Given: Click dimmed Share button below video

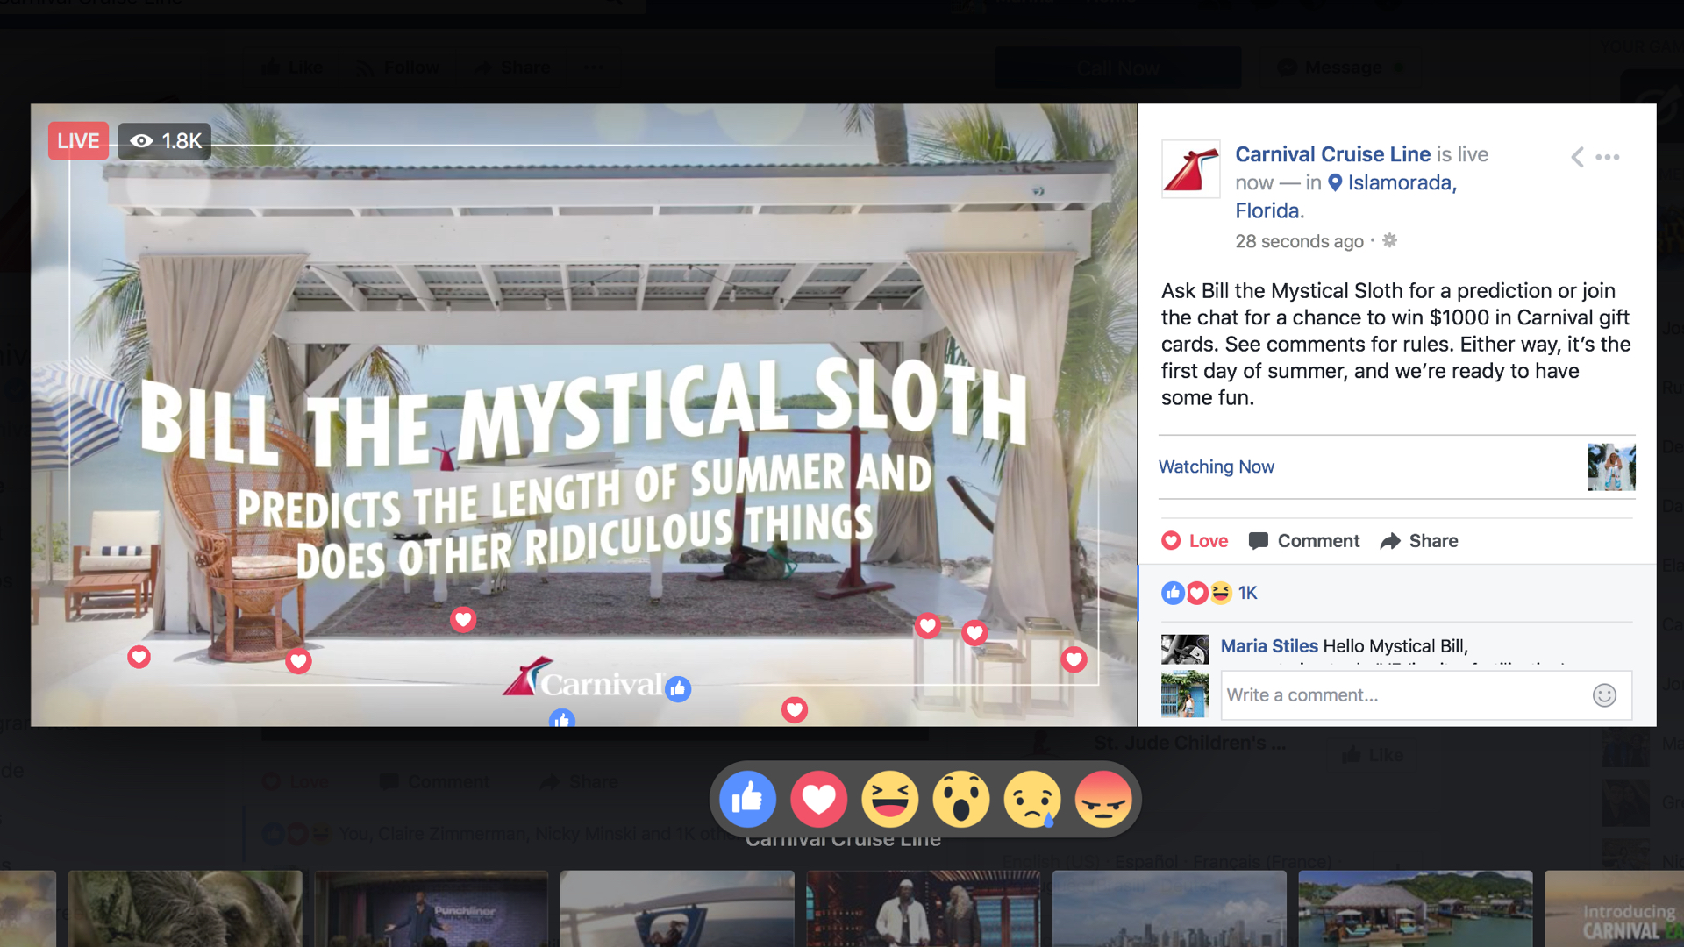Looking at the screenshot, I should pyautogui.click(x=579, y=781).
